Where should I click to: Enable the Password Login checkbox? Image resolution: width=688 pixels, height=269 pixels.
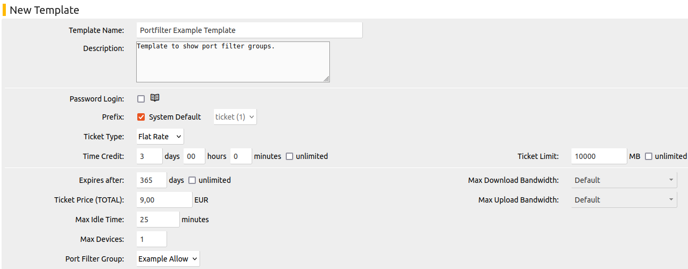click(141, 99)
